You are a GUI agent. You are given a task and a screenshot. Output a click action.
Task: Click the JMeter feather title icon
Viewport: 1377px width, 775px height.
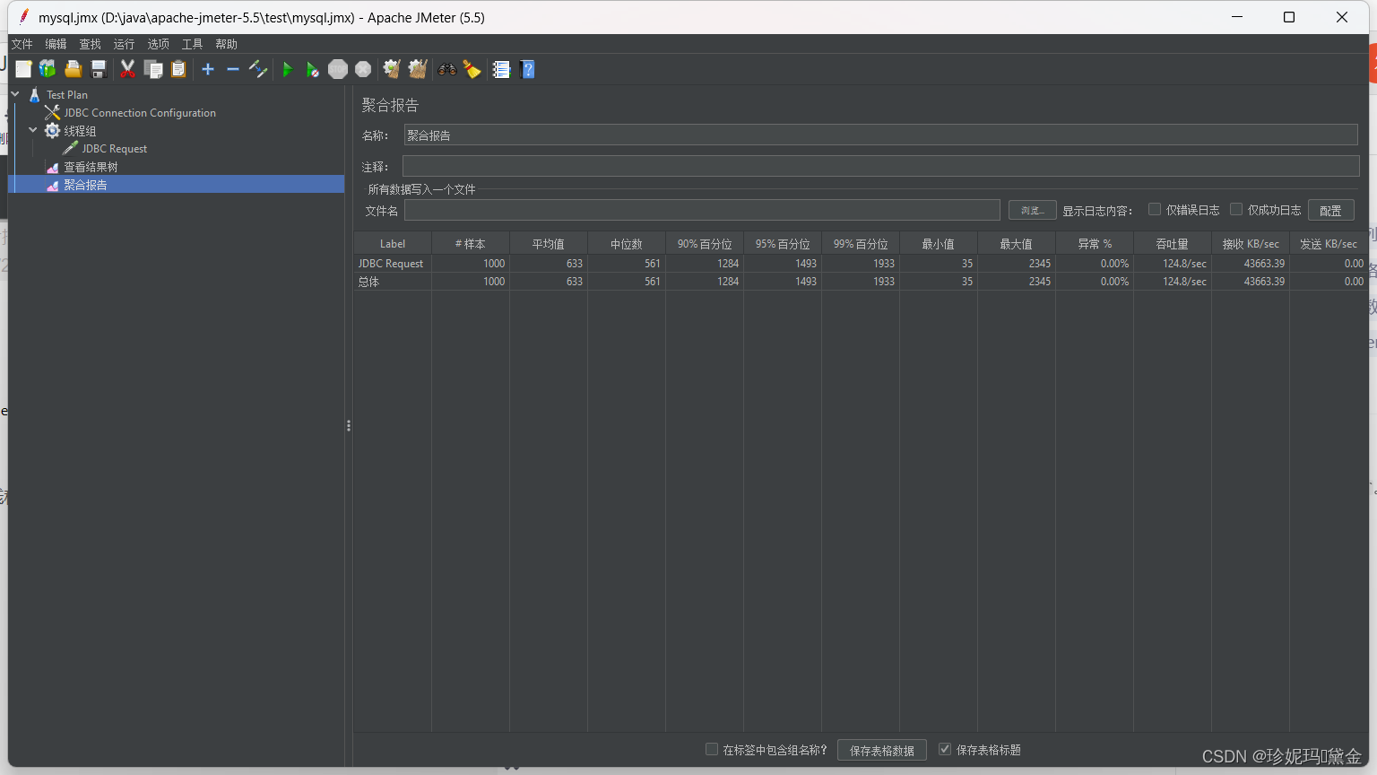(x=23, y=17)
